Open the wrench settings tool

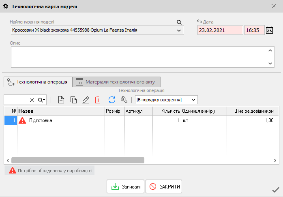click(x=124, y=100)
